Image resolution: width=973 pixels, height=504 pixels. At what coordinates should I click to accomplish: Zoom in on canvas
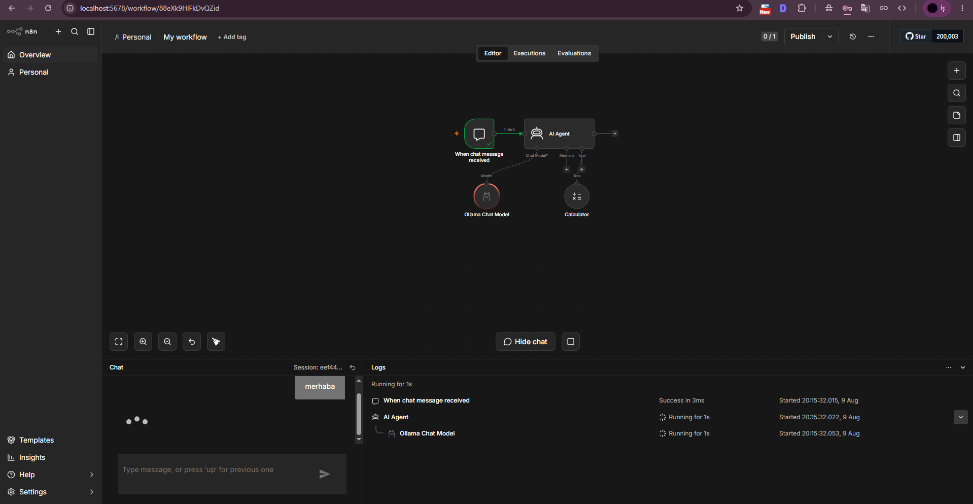click(143, 342)
